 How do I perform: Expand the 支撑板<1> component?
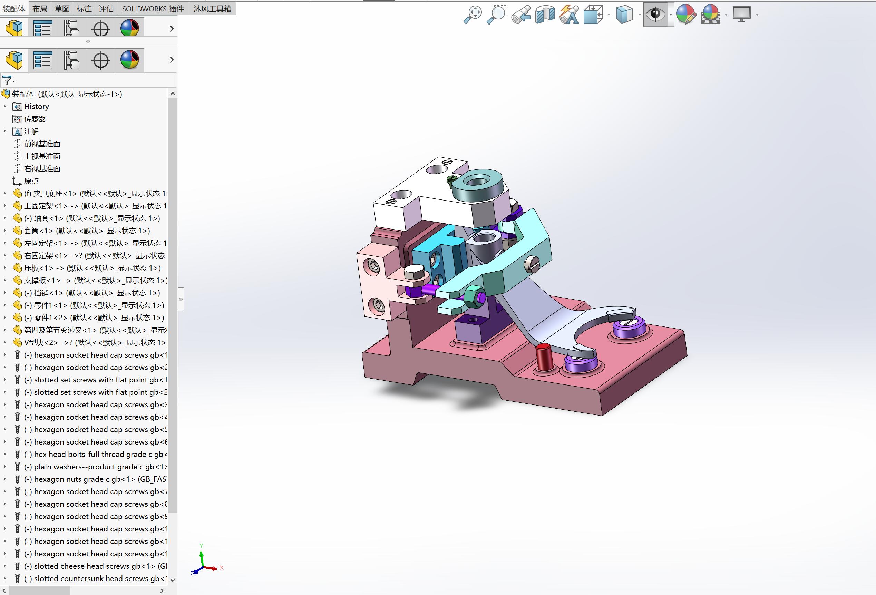click(4, 281)
